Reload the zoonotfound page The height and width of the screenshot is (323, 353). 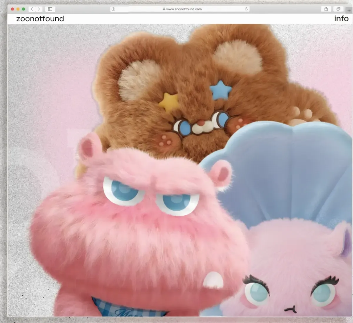246,9
